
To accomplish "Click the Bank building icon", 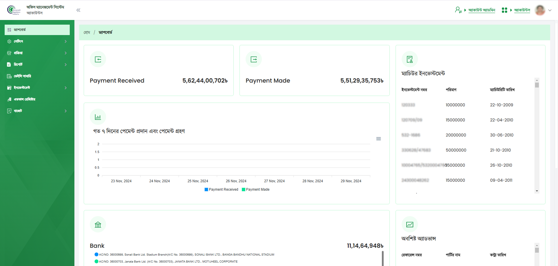I will pos(98,225).
